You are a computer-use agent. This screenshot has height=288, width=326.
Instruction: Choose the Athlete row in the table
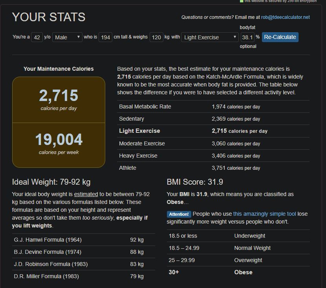(213, 168)
